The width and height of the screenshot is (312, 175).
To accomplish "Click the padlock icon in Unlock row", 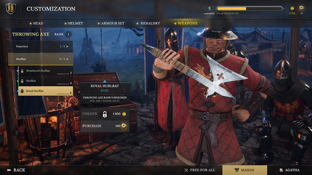I will tap(105, 114).
